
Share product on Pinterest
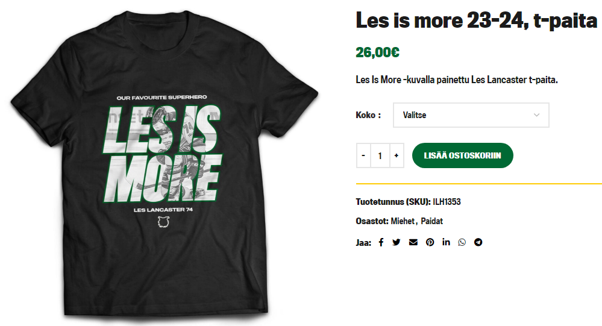(430, 242)
